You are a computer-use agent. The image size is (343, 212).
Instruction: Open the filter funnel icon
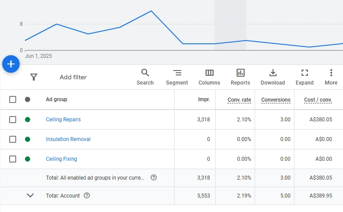[x=34, y=77]
